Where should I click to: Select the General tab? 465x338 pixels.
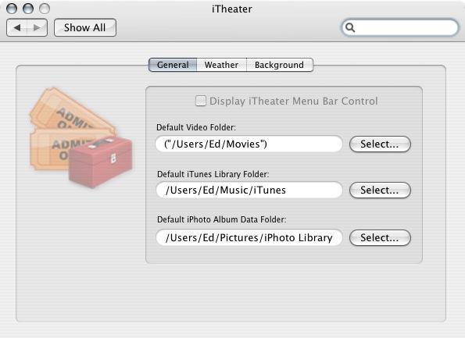tap(173, 65)
